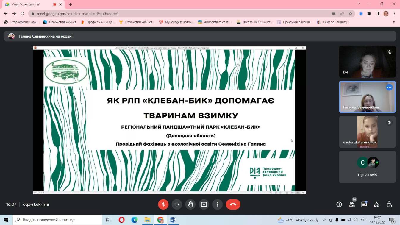Share this page icon in address bar
400x225 pixels.
[342, 14]
